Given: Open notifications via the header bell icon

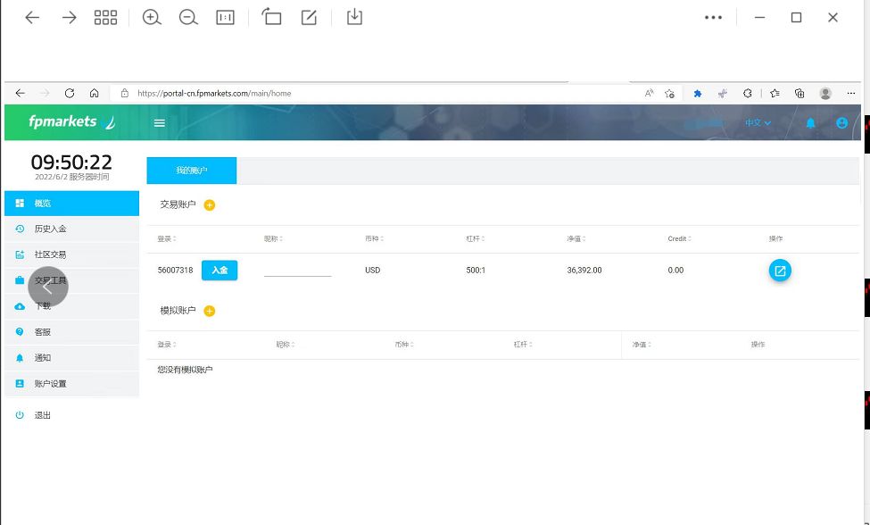Looking at the screenshot, I should pos(810,123).
